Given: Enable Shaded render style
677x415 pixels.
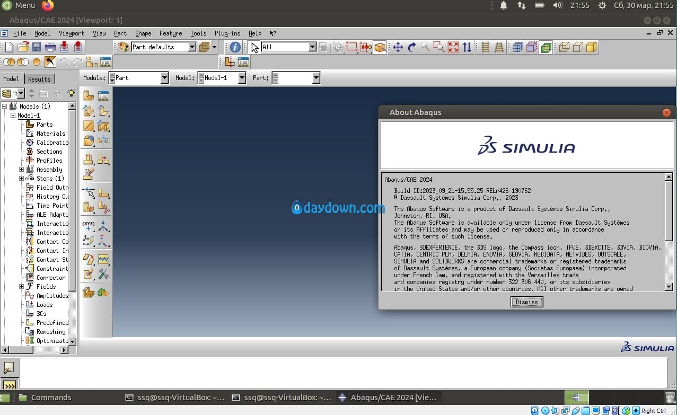Looking at the screenshot, I should pyautogui.click(x=592, y=47).
